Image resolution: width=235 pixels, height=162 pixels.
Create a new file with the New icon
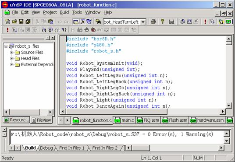tap(7, 22)
